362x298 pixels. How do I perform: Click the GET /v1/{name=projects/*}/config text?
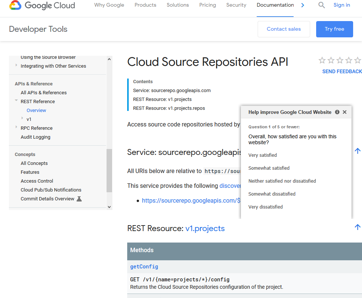180,280
